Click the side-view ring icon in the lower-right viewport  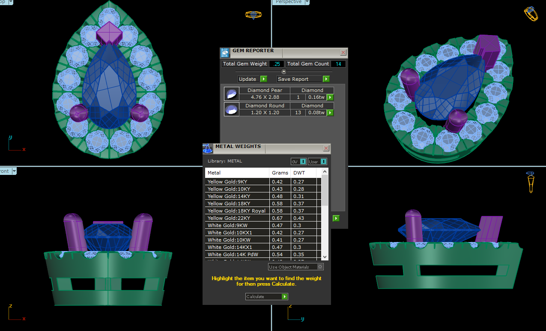[531, 182]
